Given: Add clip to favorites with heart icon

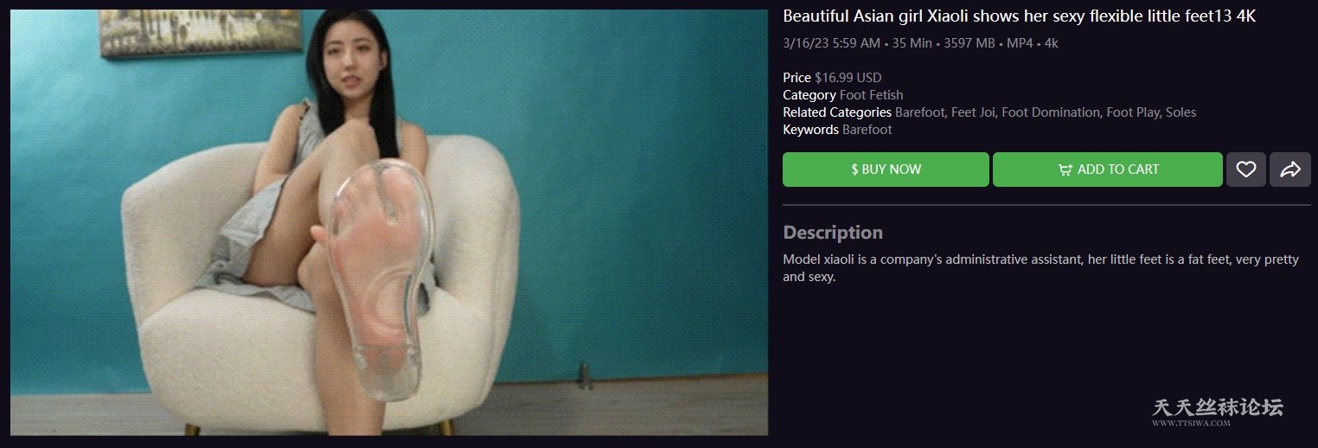Looking at the screenshot, I should point(1245,170).
